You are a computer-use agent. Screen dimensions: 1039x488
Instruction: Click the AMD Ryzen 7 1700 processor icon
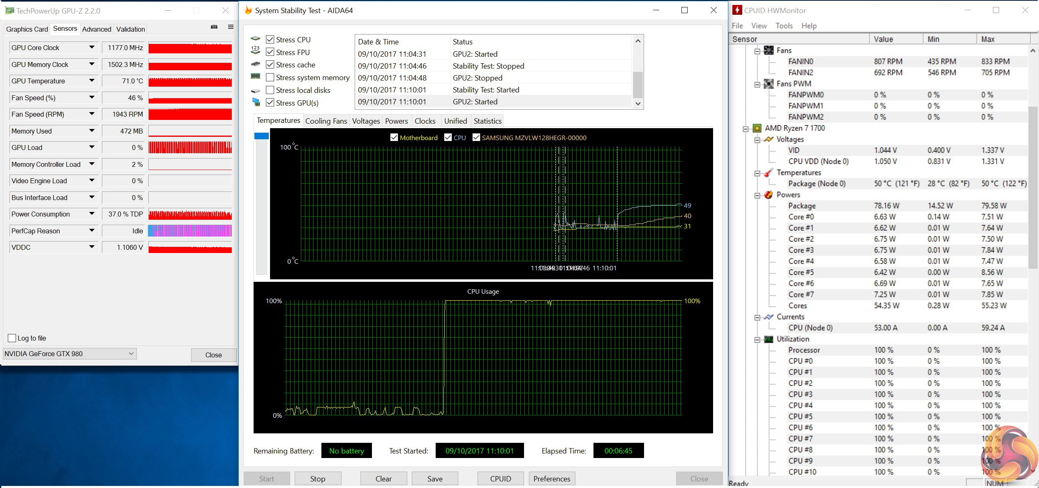point(757,128)
